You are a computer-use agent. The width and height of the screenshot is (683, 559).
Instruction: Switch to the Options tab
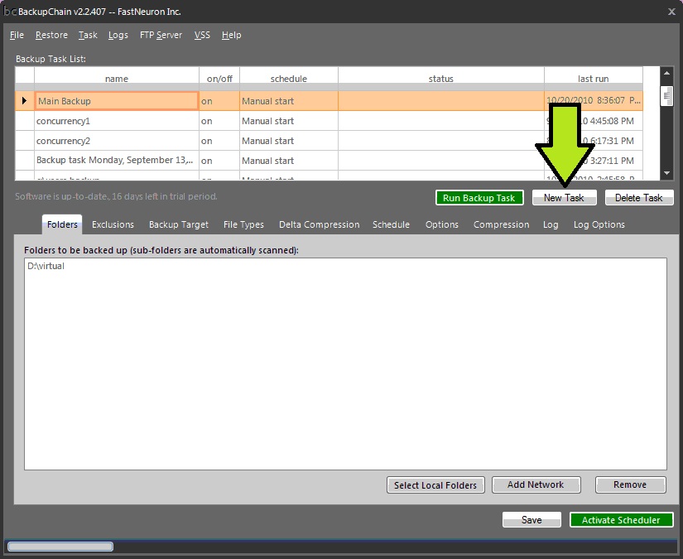[x=442, y=224]
